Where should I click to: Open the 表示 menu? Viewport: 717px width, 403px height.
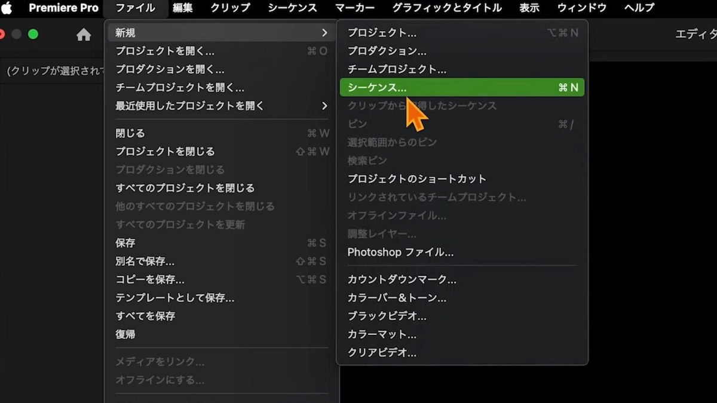pyautogui.click(x=529, y=8)
